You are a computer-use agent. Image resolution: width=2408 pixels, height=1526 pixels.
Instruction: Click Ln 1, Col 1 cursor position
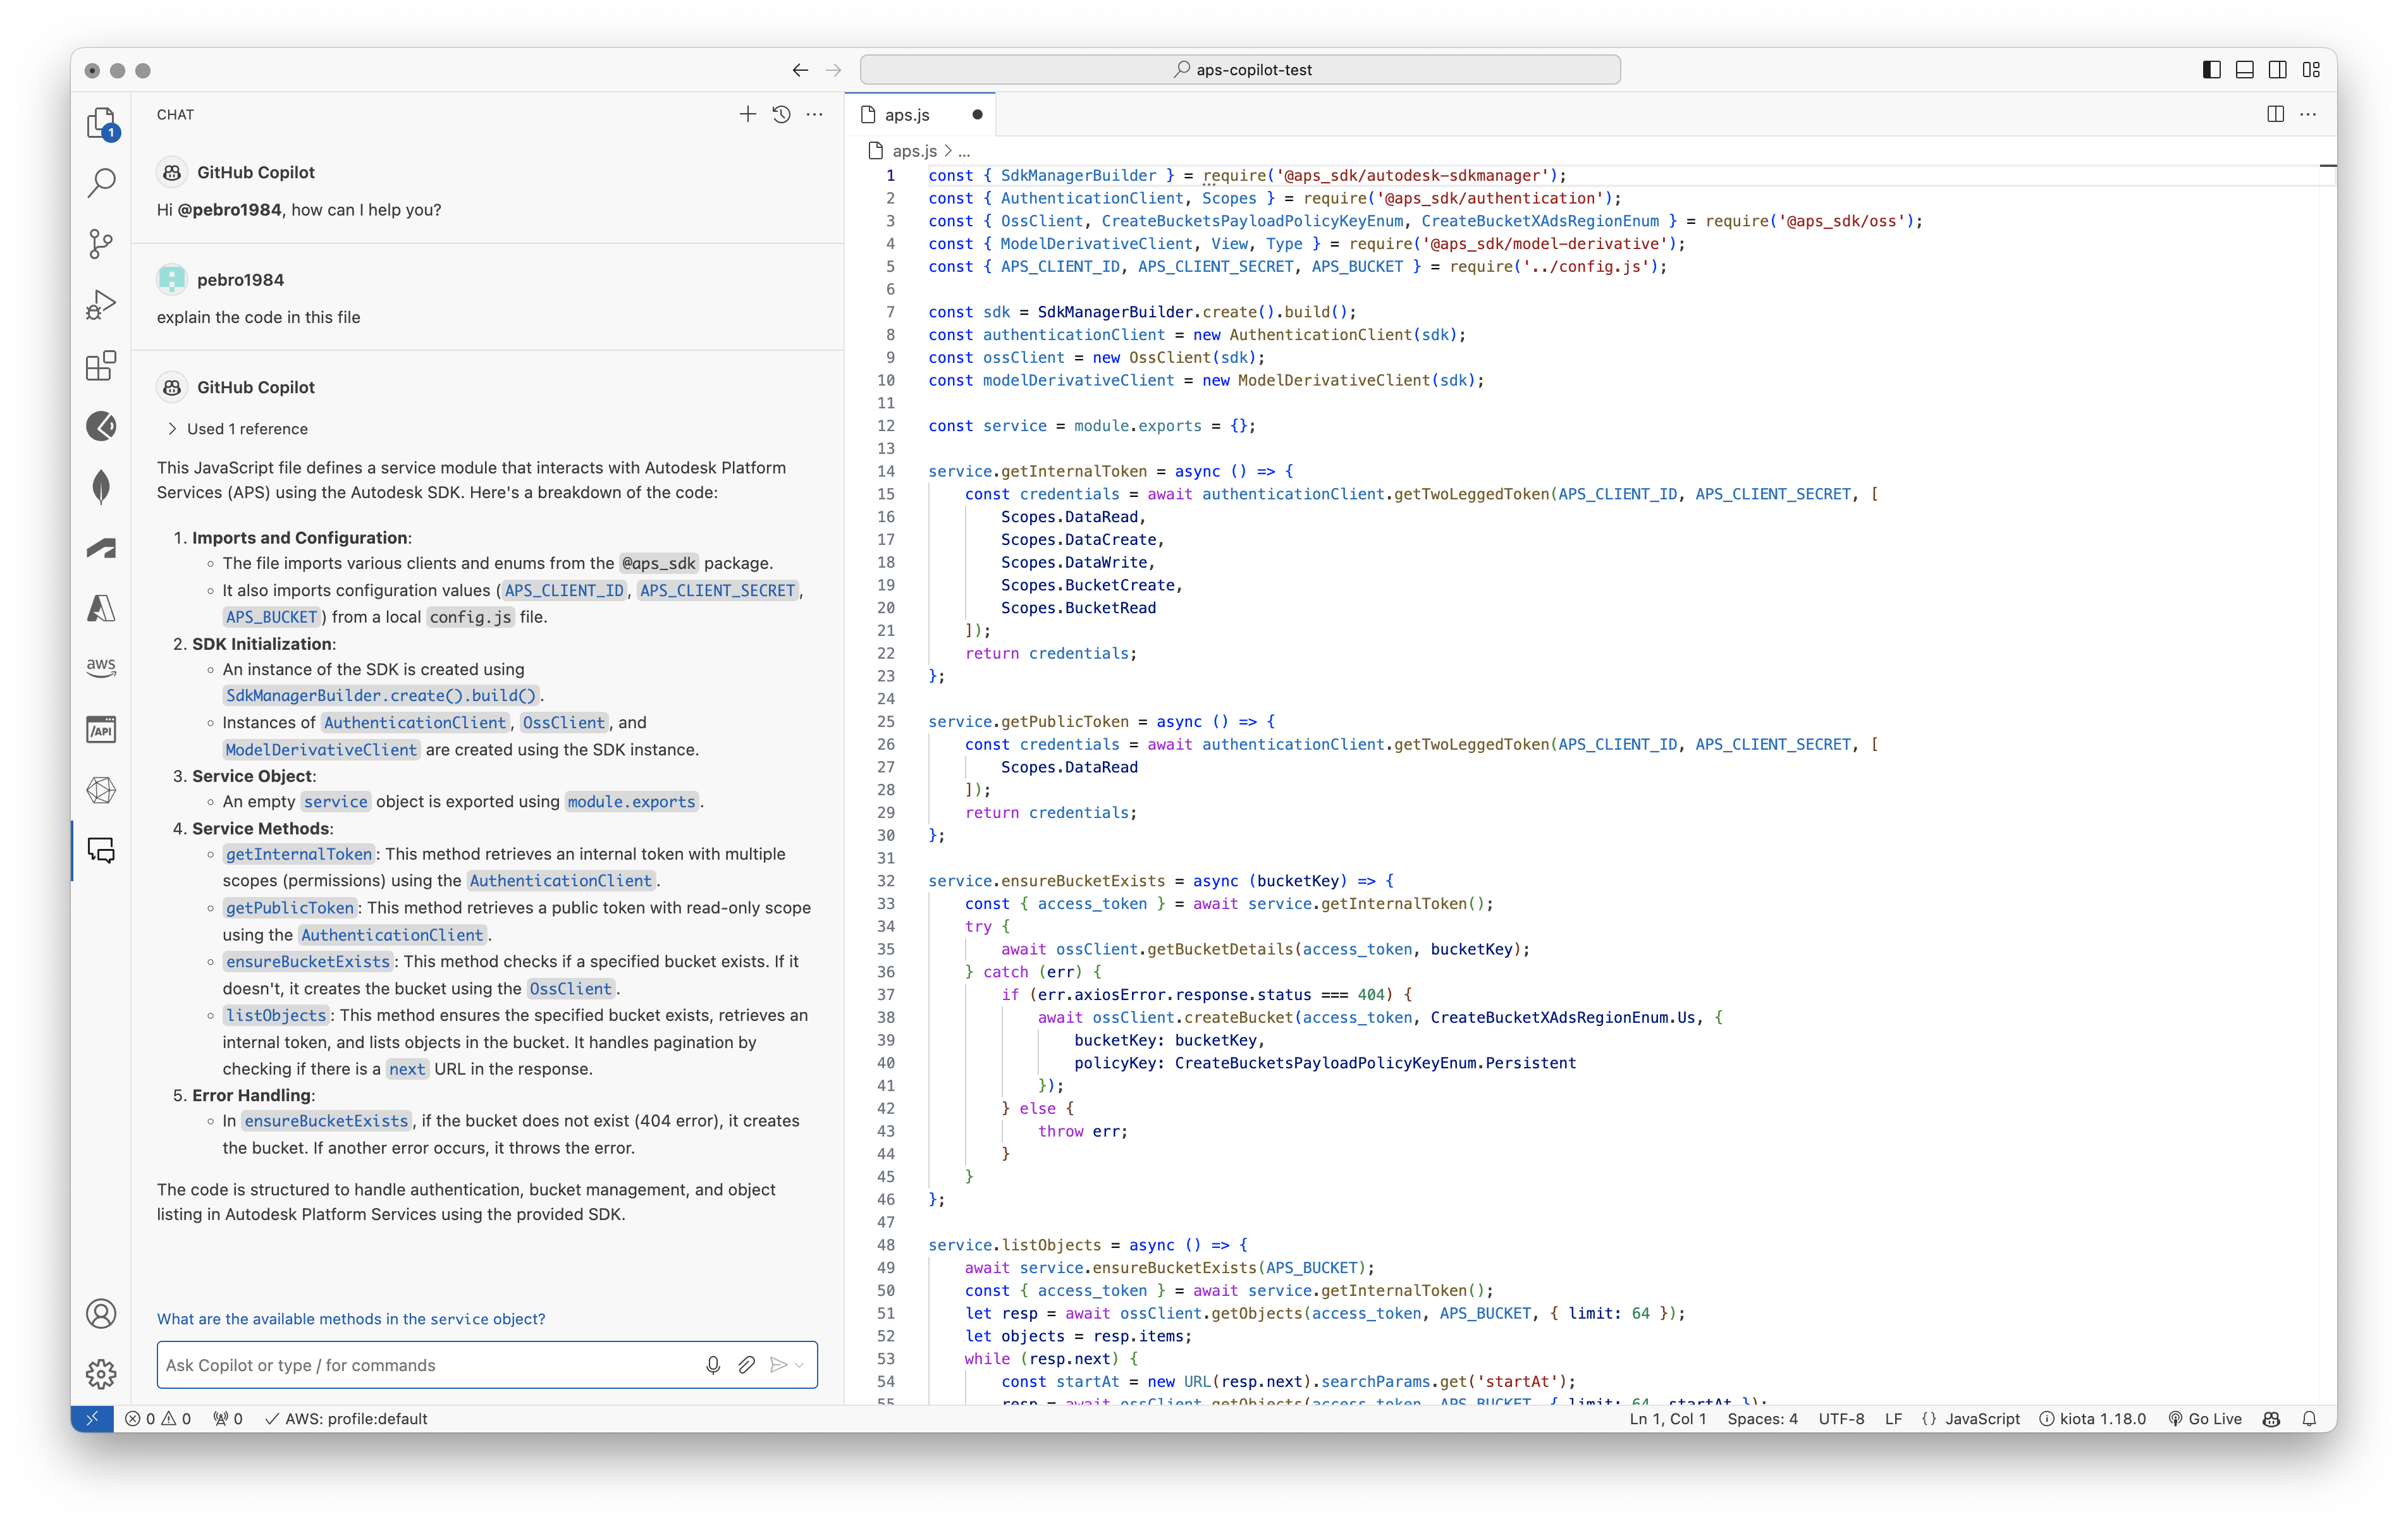point(1668,1419)
